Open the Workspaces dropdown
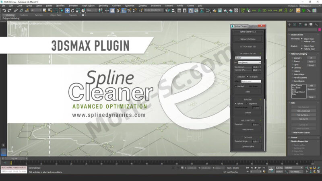This screenshot has width=322, height=181. tap(310, 6)
